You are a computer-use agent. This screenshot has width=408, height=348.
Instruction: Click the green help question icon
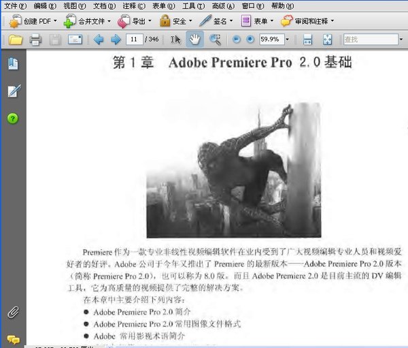click(12, 118)
